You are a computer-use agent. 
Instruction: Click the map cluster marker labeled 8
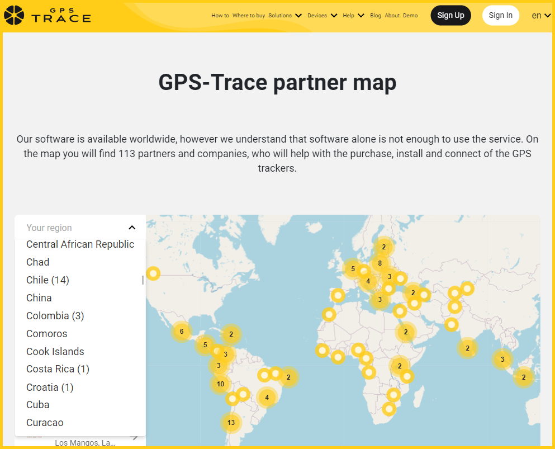(380, 263)
